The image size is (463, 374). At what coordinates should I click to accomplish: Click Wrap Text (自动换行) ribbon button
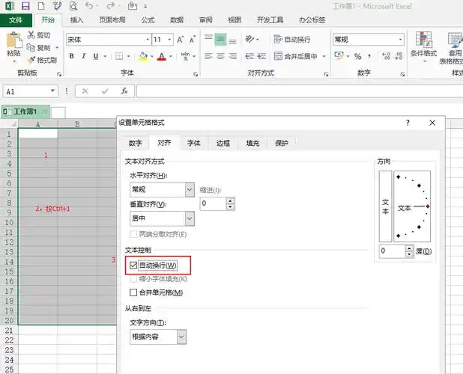point(291,39)
